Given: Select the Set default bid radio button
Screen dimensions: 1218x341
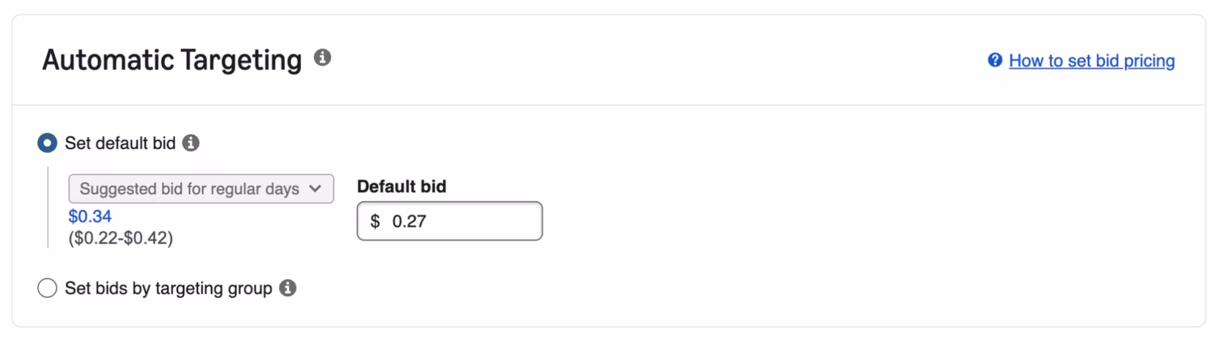Looking at the screenshot, I should click(47, 143).
